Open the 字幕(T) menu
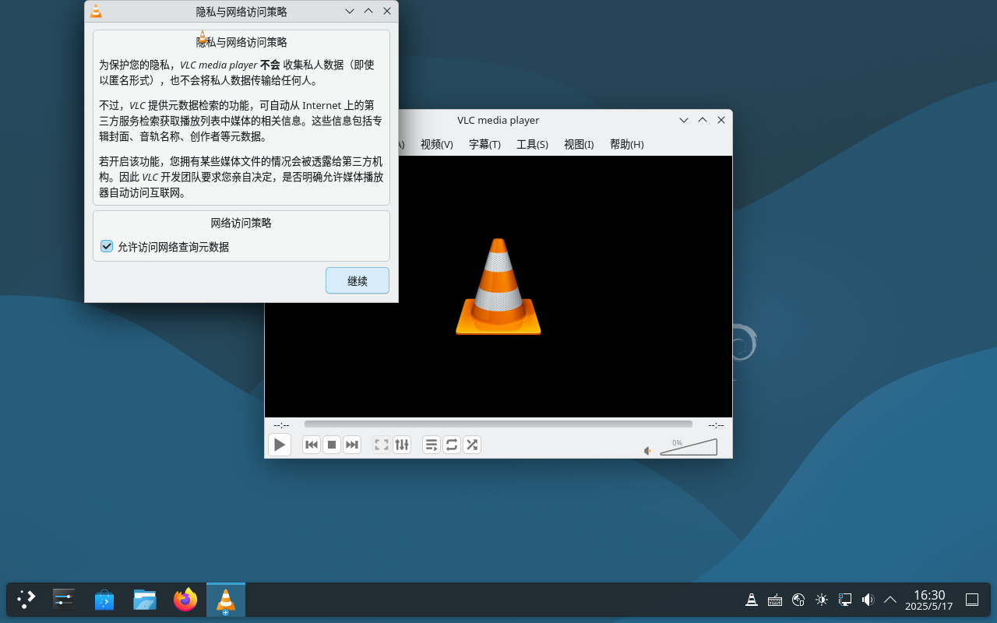The height and width of the screenshot is (623, 997). click(484, 144)
